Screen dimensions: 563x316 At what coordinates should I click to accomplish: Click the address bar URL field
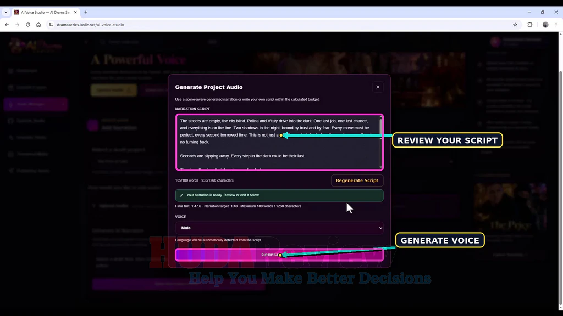click(x=280, y=25)
